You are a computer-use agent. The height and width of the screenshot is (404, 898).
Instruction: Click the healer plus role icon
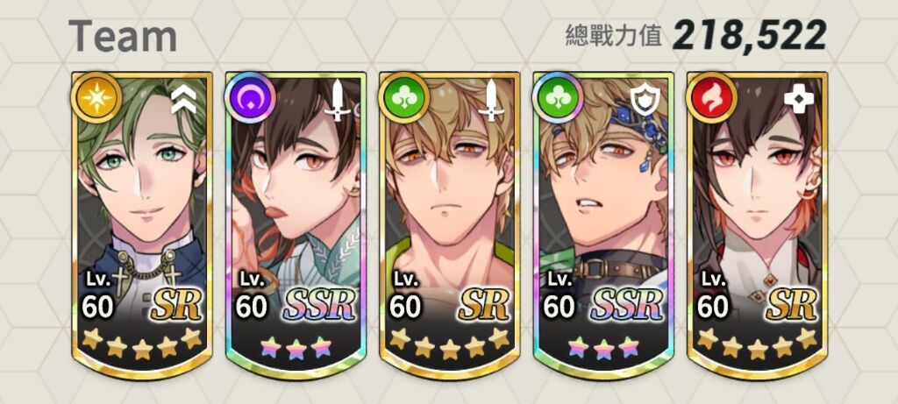(798, 100)
